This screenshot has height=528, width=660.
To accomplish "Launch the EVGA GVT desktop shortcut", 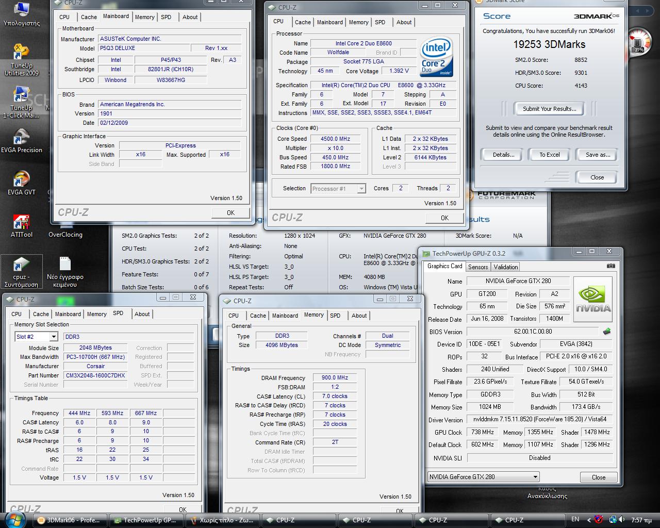I will point(22,183).
